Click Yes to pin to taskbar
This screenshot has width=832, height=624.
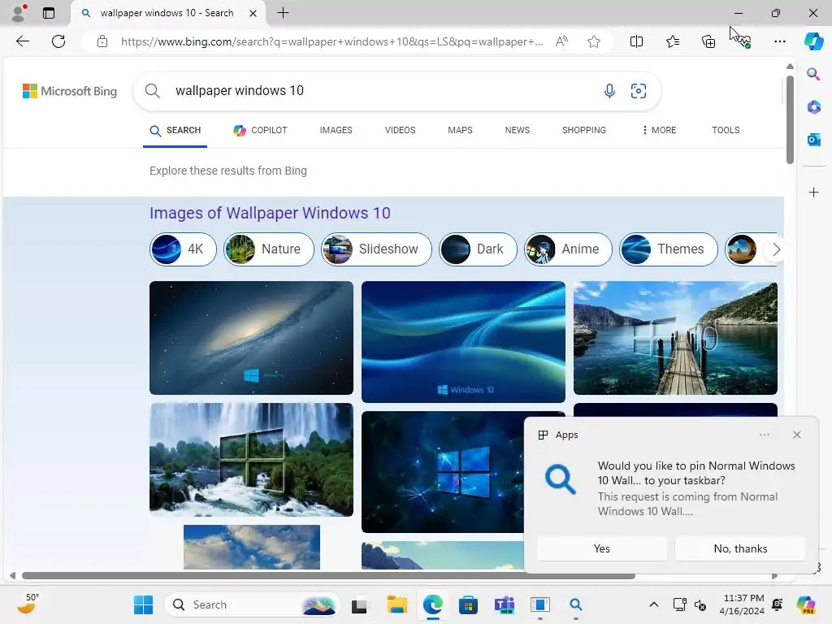pyautogui.click(x=602, y=548)
